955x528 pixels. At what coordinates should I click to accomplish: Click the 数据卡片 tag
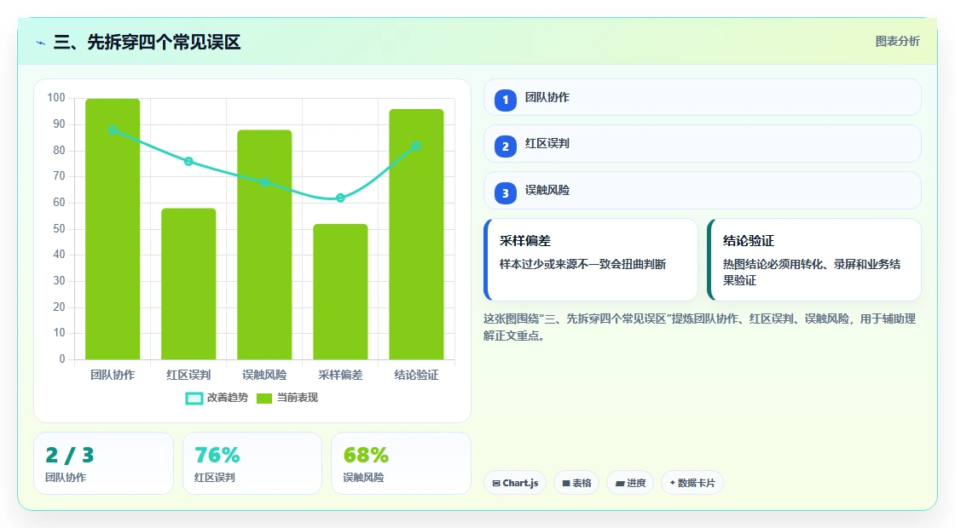tap(692, 482)
